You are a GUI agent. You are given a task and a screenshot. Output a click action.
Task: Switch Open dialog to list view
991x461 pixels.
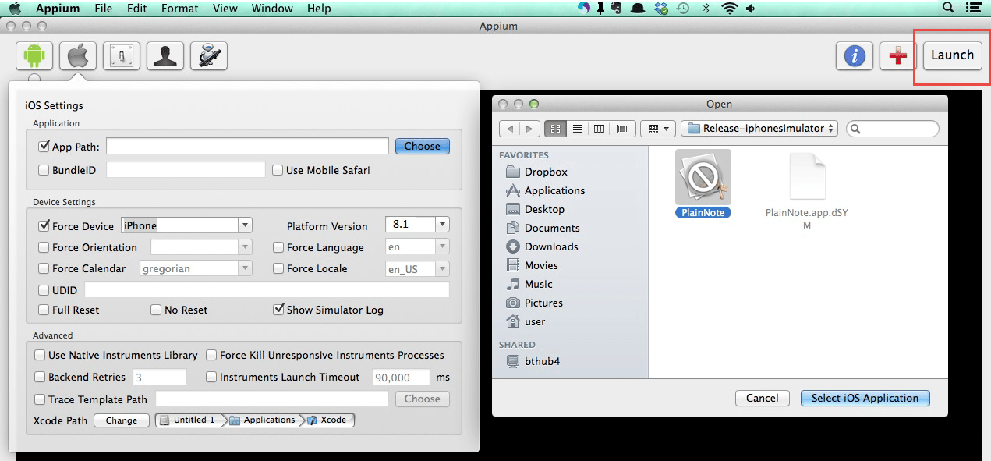click(x=577, y=129)
